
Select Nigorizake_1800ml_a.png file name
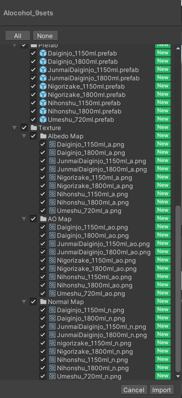point(95,186)
